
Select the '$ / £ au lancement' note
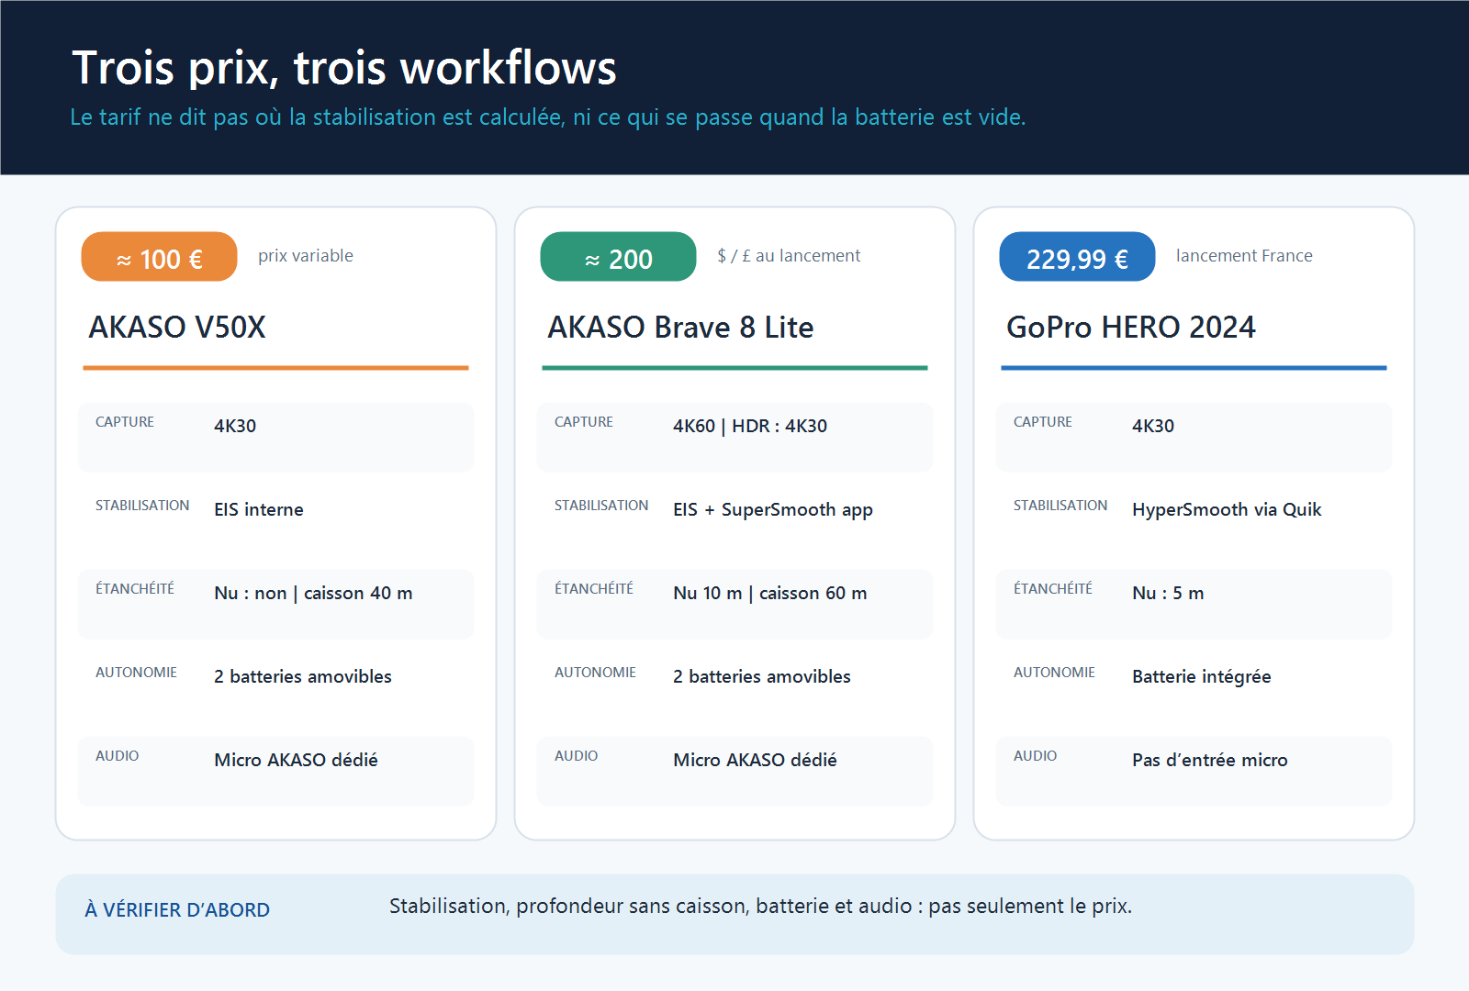click(x=789, y=256)
